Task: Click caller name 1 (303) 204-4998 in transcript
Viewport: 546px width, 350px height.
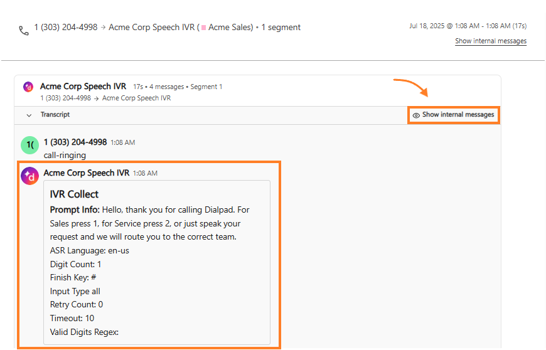Action: click(75, 142)
